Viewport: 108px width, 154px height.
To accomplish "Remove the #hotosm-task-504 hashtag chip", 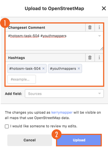I will tap(43, 69).
